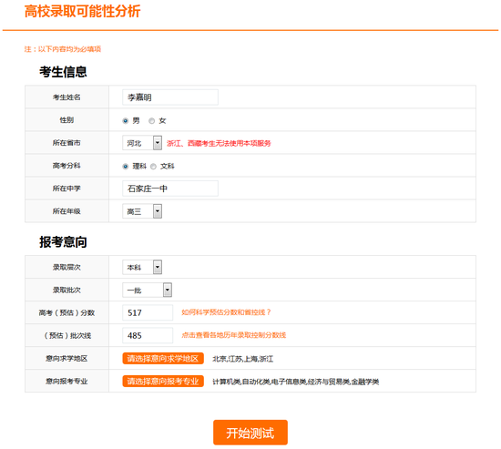Viewport: 501px width, 449px height.
Task: Click the 注:以下内容均为必填项 note
Action: [63, 49]
